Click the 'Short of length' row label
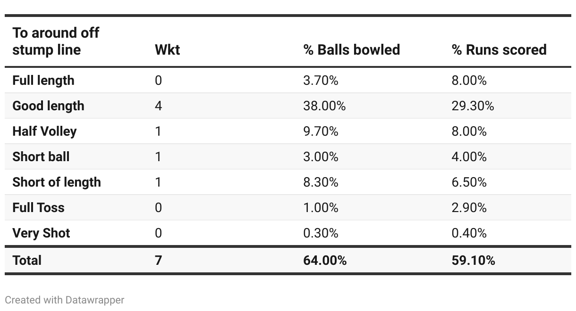Screen dimensions: 576x311 tap(57, 182)
